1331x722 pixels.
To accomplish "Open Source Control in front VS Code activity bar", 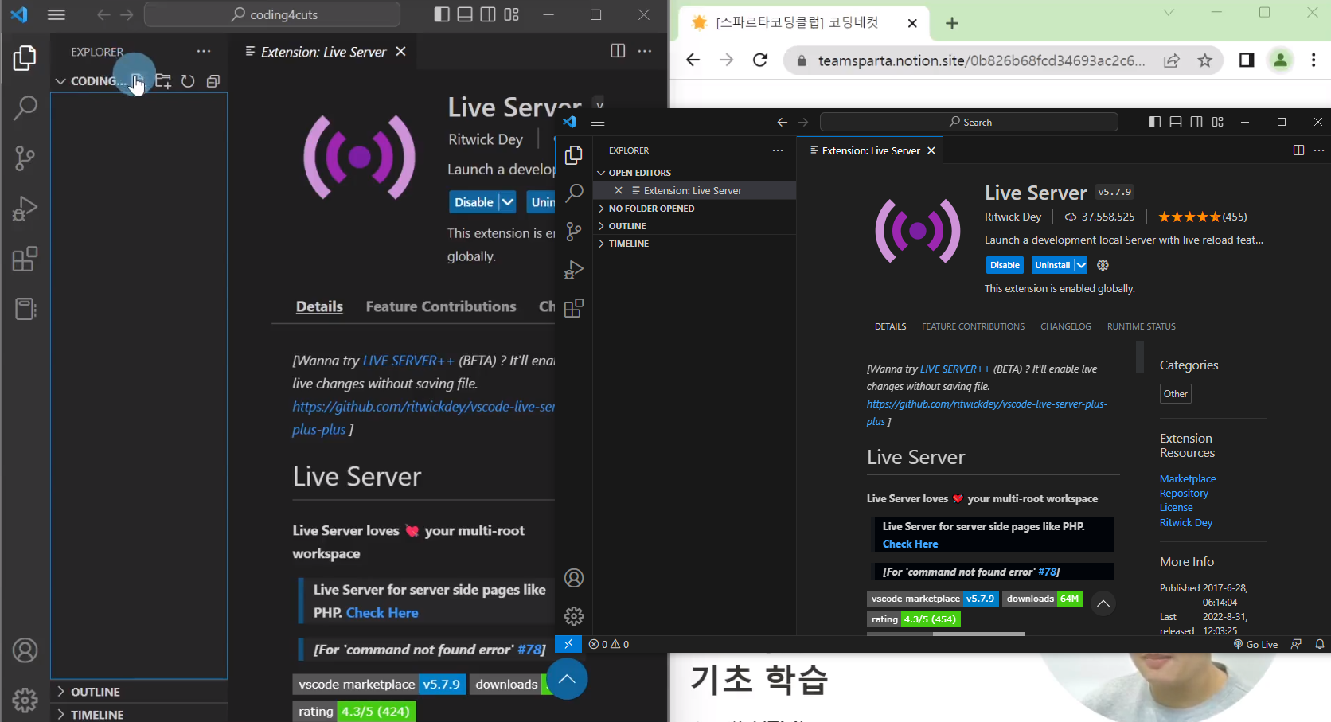I will pos(574,232).
